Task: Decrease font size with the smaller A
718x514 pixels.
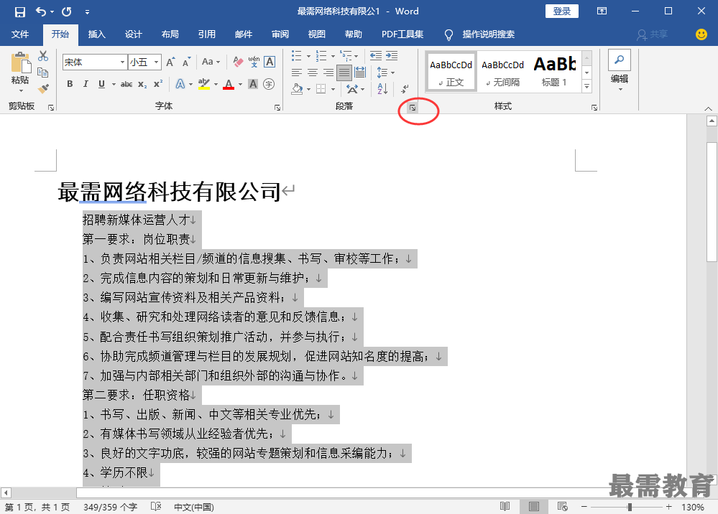Action: pos(186,62)
